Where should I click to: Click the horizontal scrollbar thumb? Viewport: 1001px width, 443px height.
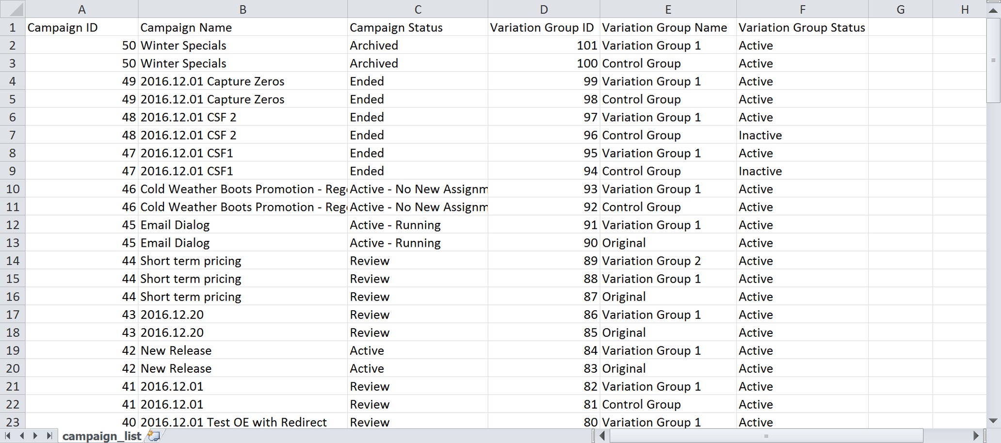coord(766,436)
